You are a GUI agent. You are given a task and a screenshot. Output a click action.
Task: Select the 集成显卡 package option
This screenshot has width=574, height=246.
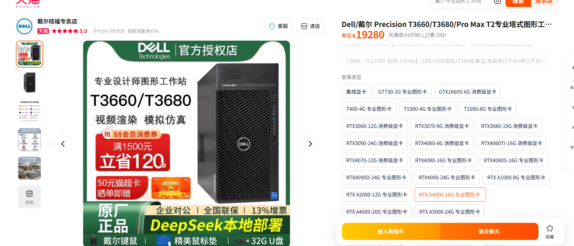coord(356,92)
